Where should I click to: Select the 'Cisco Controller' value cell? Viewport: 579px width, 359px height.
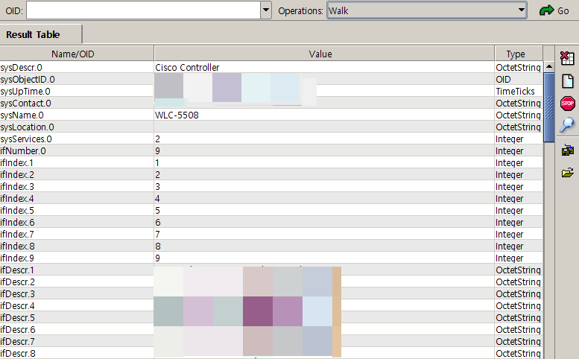[324, 68]
